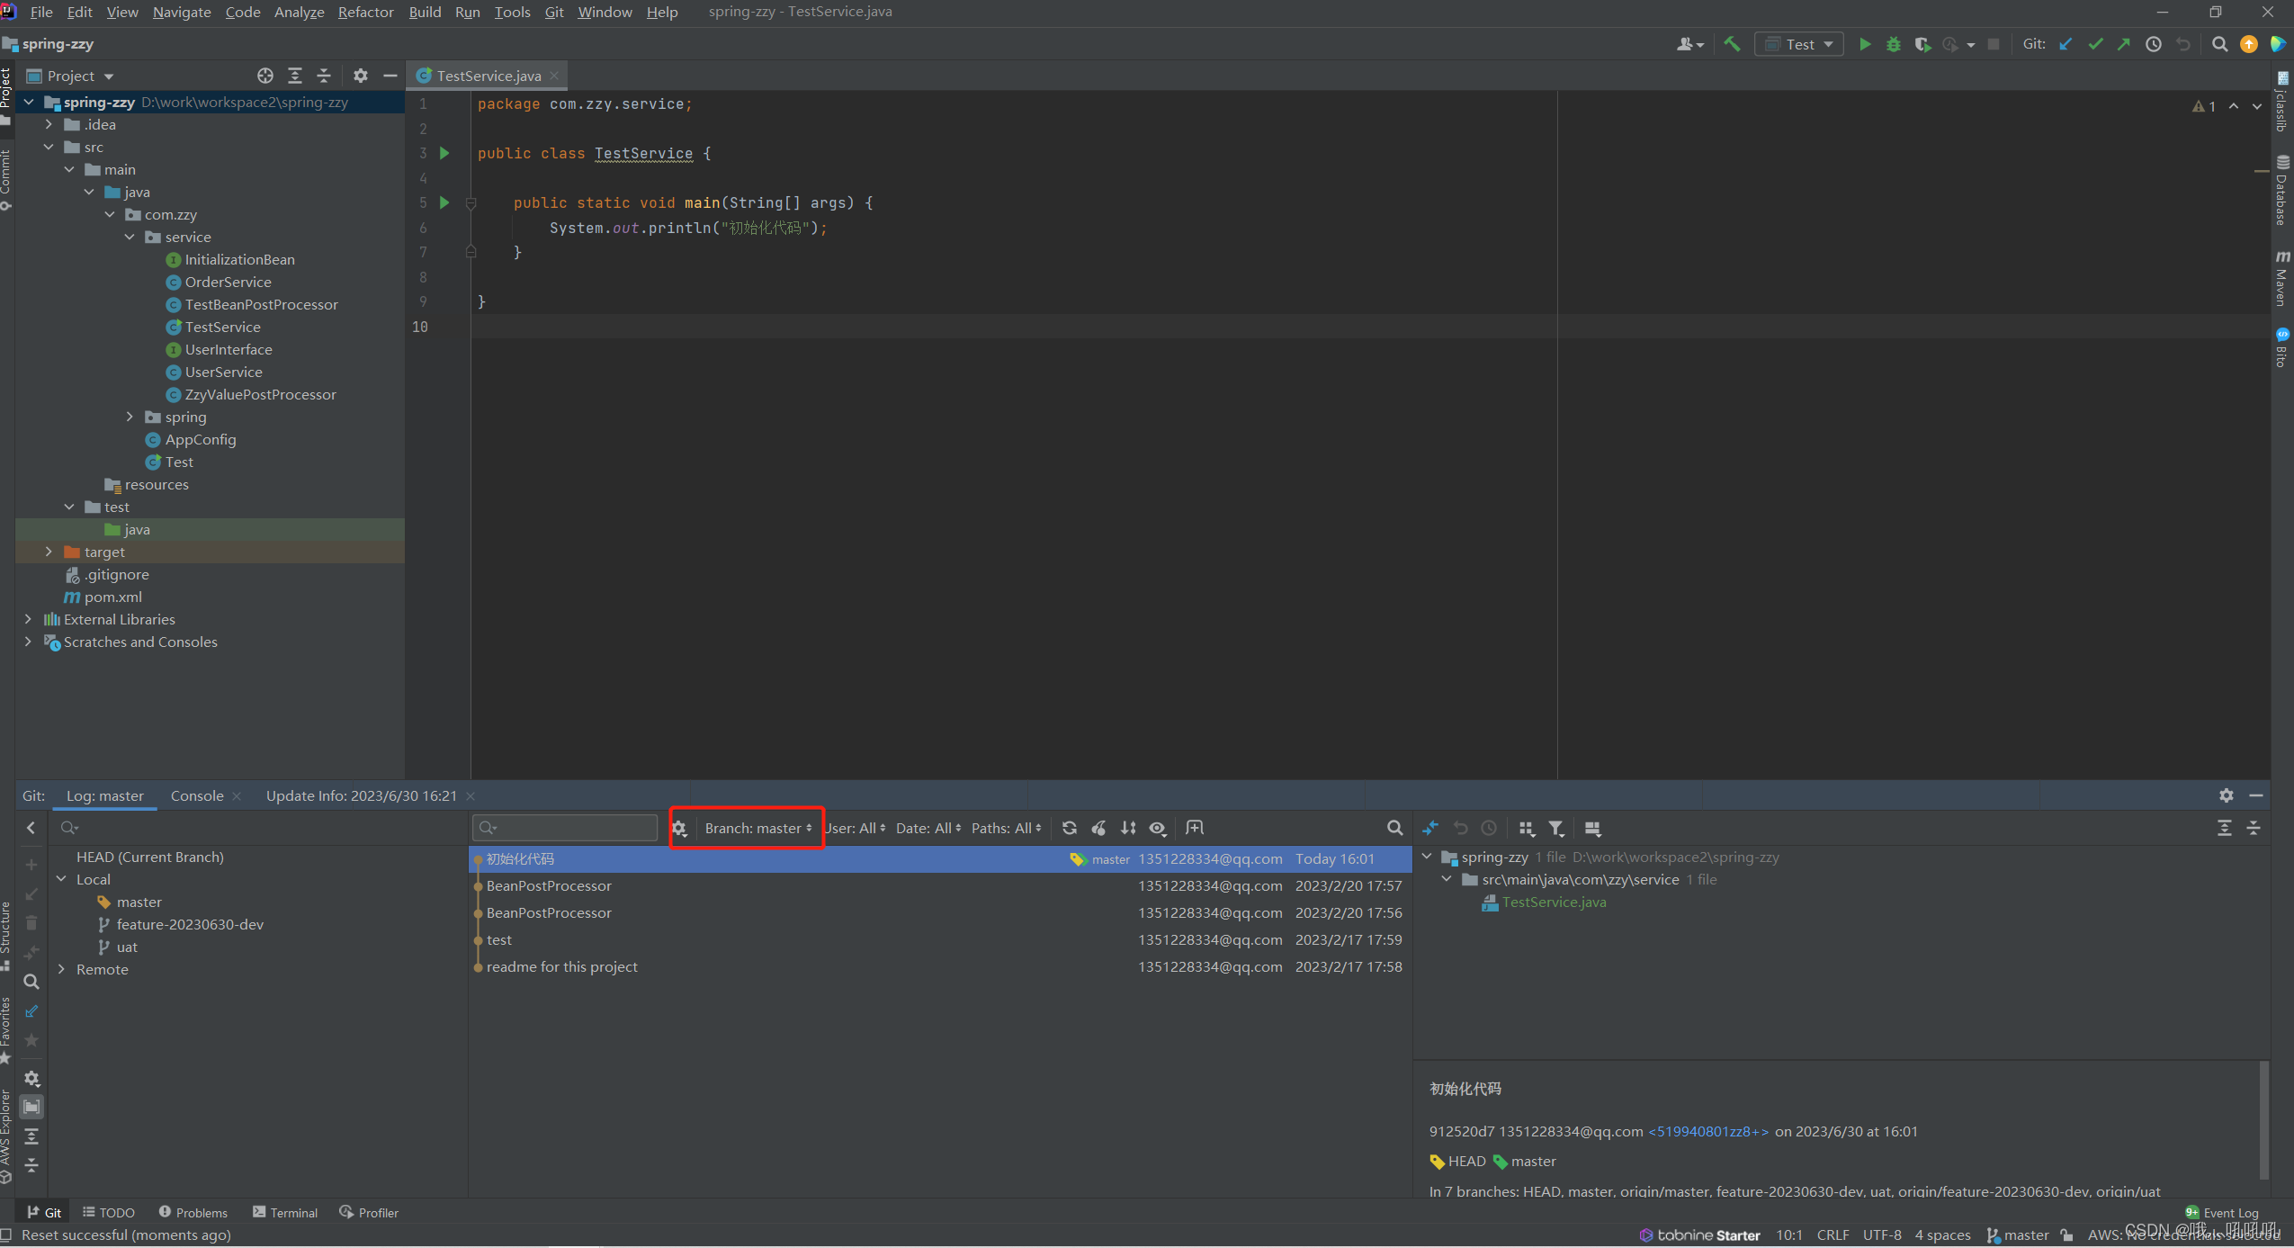The width and height of the screenshot is (2294, 1248).
Task: Collapse all in Project panel toolbar
Action: (x=324, y=76)
